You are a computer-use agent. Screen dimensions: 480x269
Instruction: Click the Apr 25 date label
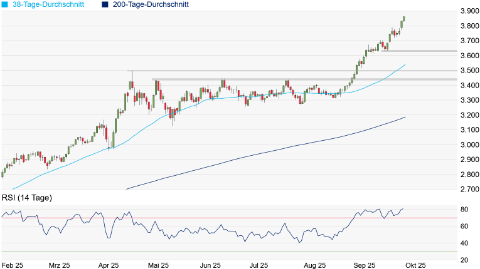[109, 265]
